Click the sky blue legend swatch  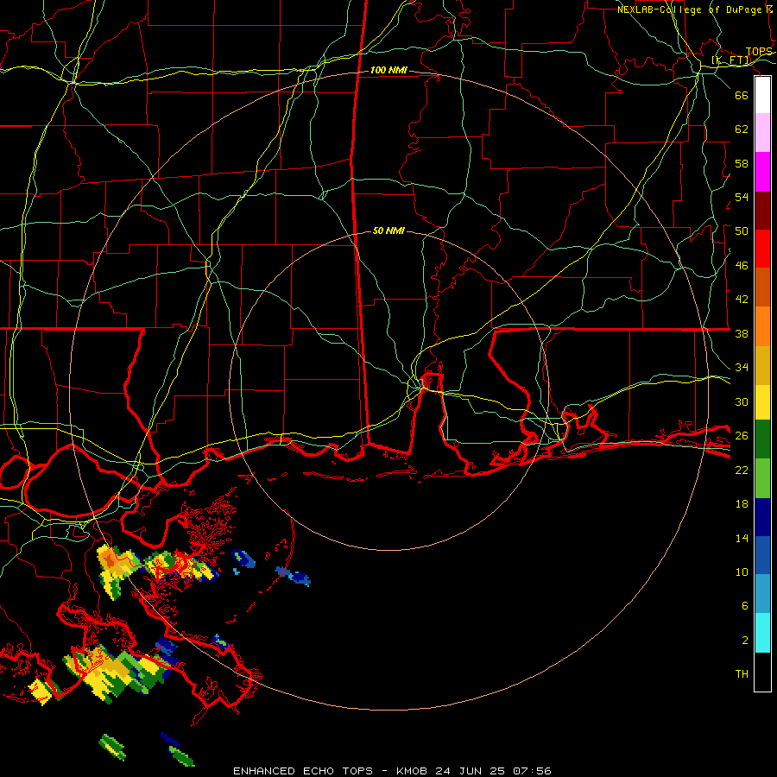click(x=762, y=594)
